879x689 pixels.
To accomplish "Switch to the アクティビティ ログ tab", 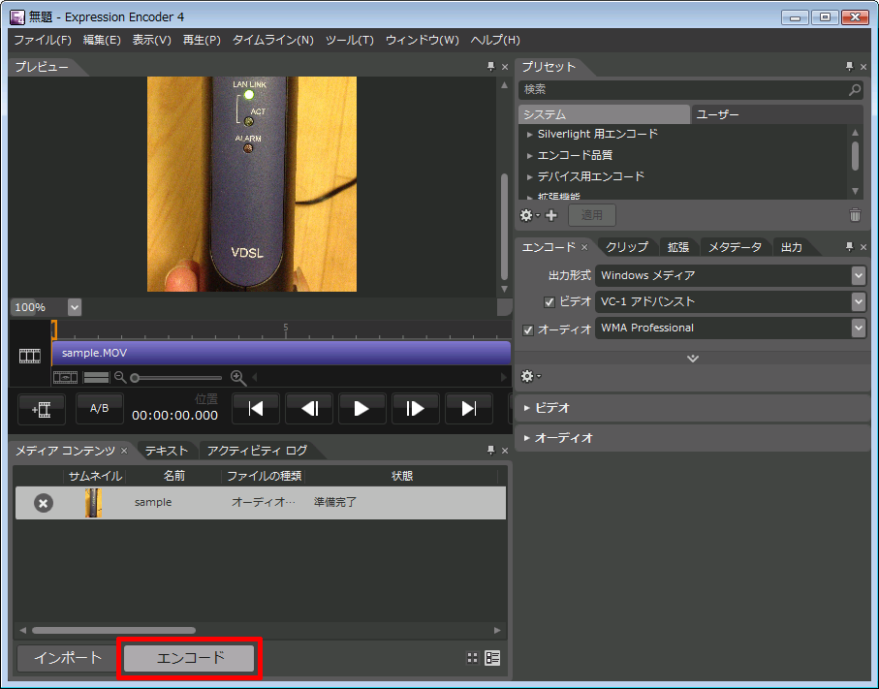I will tap(258, 451).
